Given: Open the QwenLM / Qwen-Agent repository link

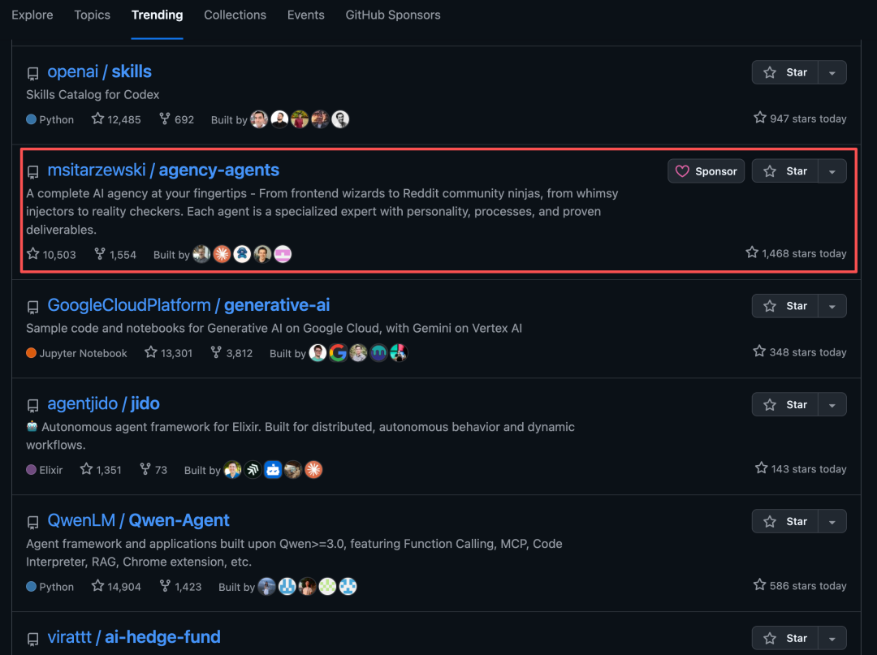Looking at the screenshot, I should coord(138,520).
